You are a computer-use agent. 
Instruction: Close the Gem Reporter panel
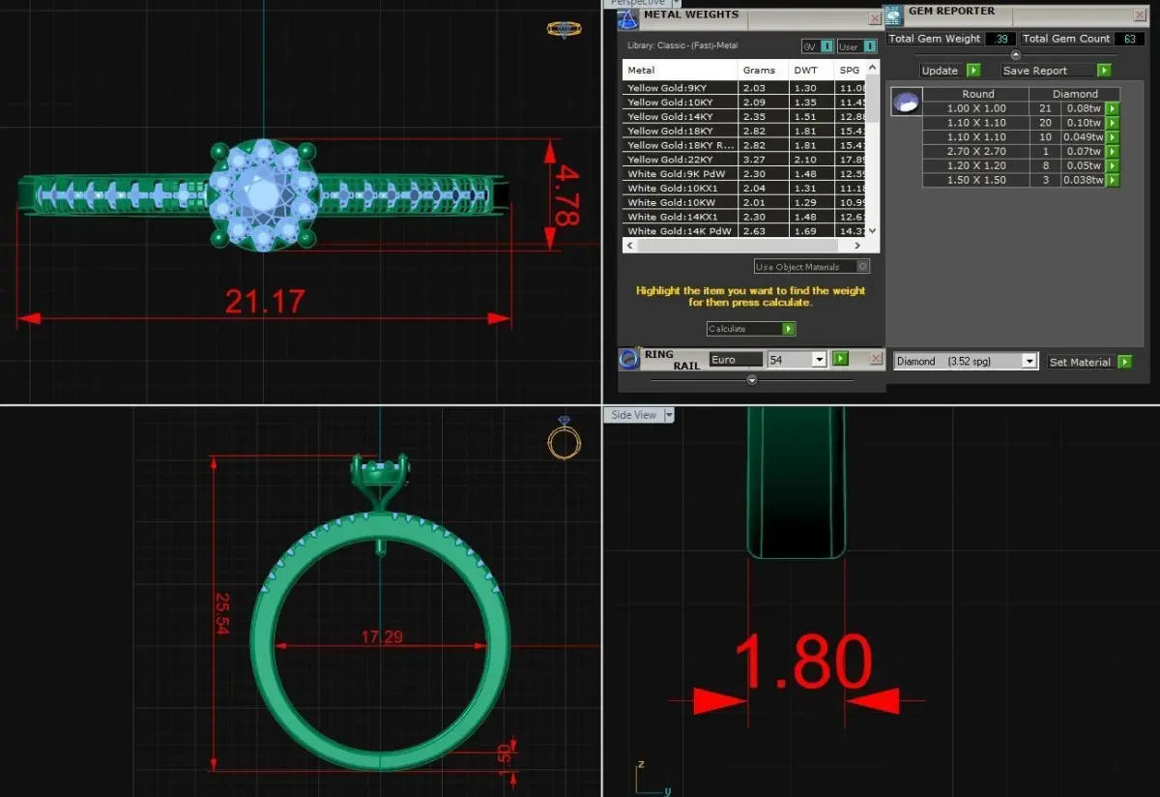tap(1140, 15)
